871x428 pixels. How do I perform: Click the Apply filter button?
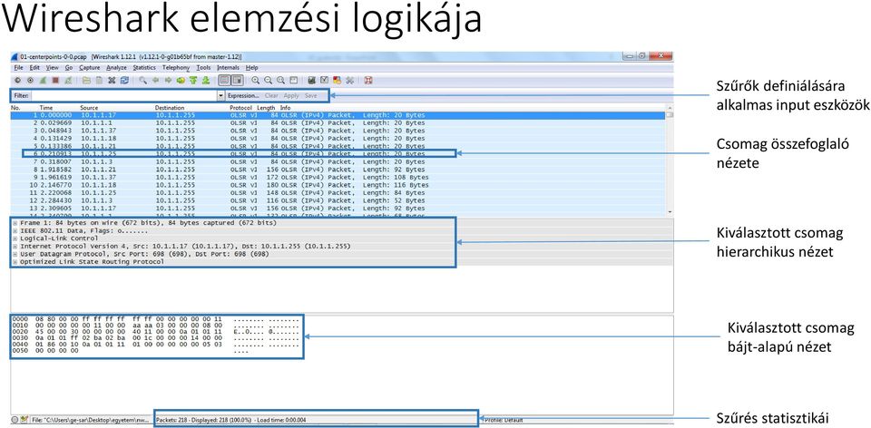tap(291, 95)
